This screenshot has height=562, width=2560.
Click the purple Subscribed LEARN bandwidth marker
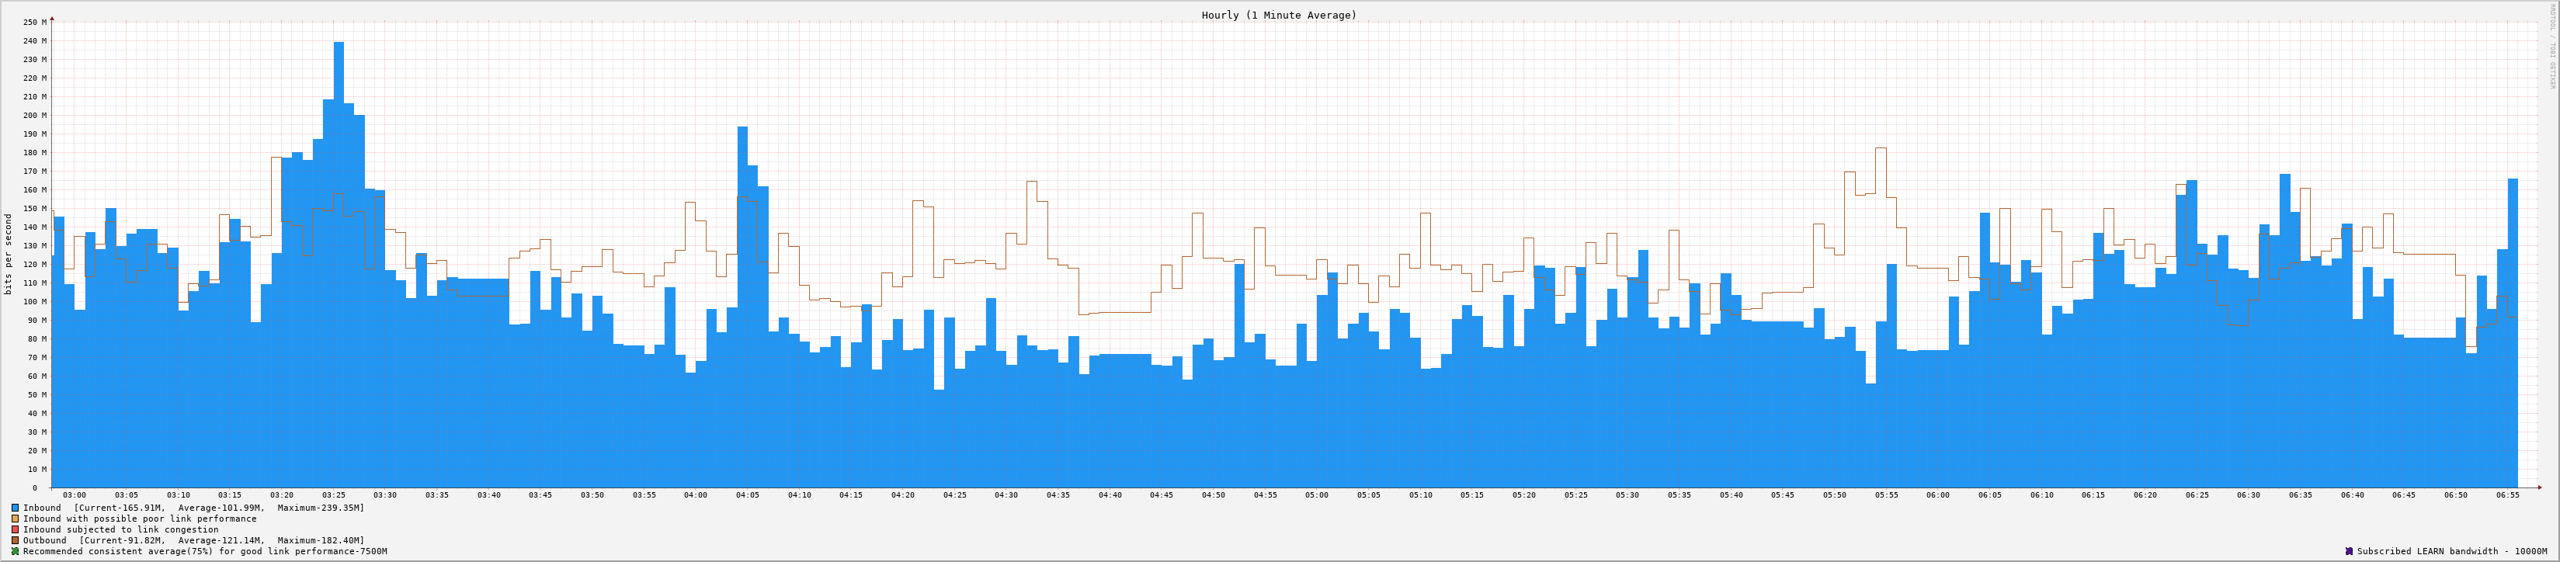pyautogui.click(x=2350, y=551)
